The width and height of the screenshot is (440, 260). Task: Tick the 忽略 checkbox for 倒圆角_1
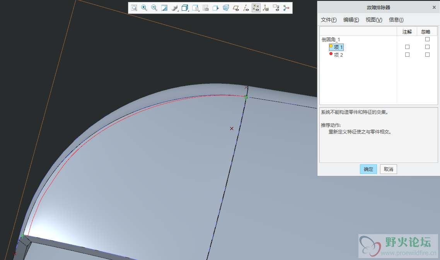427,39
